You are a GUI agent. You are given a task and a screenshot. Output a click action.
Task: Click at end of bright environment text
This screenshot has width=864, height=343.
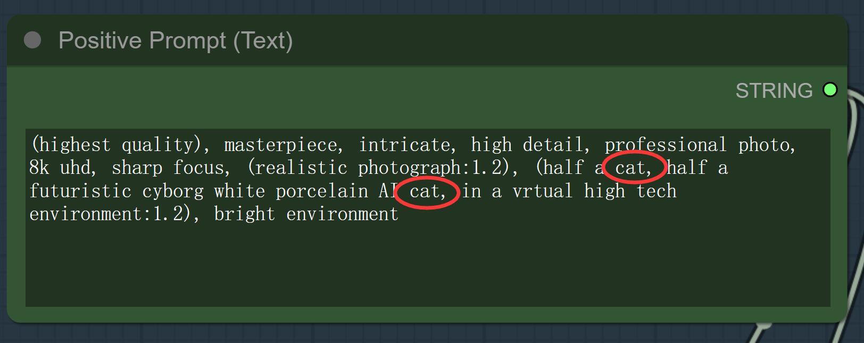[x=398, y=214]
